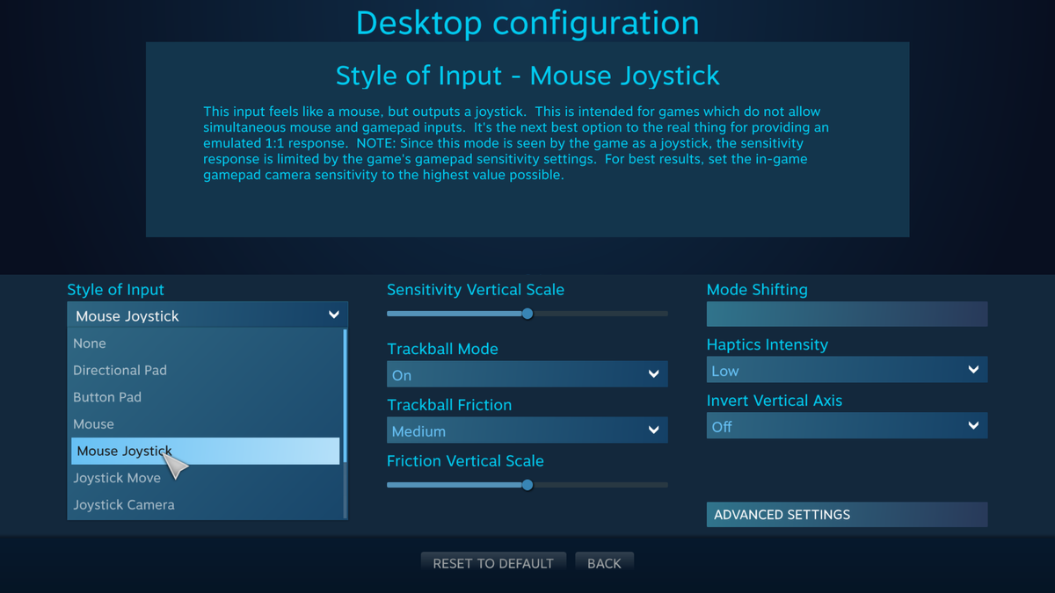Click the Invert Vertical Axis chevron icon

(x=972, y=425)
